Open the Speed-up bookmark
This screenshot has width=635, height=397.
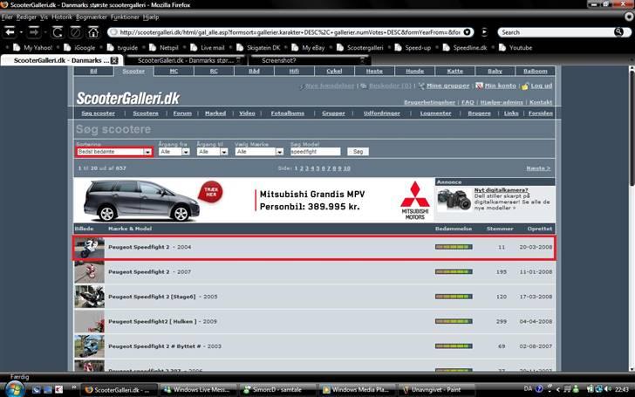point(413,47)
